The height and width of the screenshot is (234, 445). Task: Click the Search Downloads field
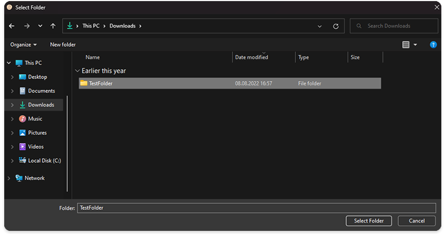pos(398,26)
